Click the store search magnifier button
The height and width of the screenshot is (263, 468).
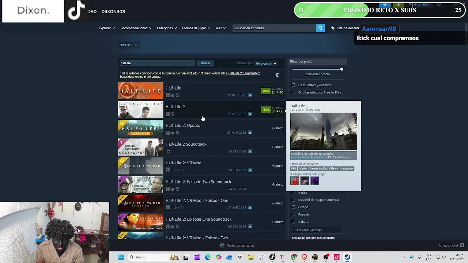click(x=320, y=28)
